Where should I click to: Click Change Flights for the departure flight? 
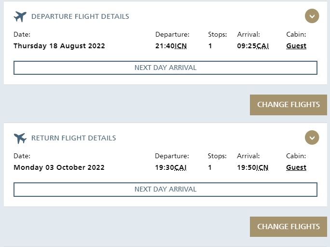coord(289,105)
